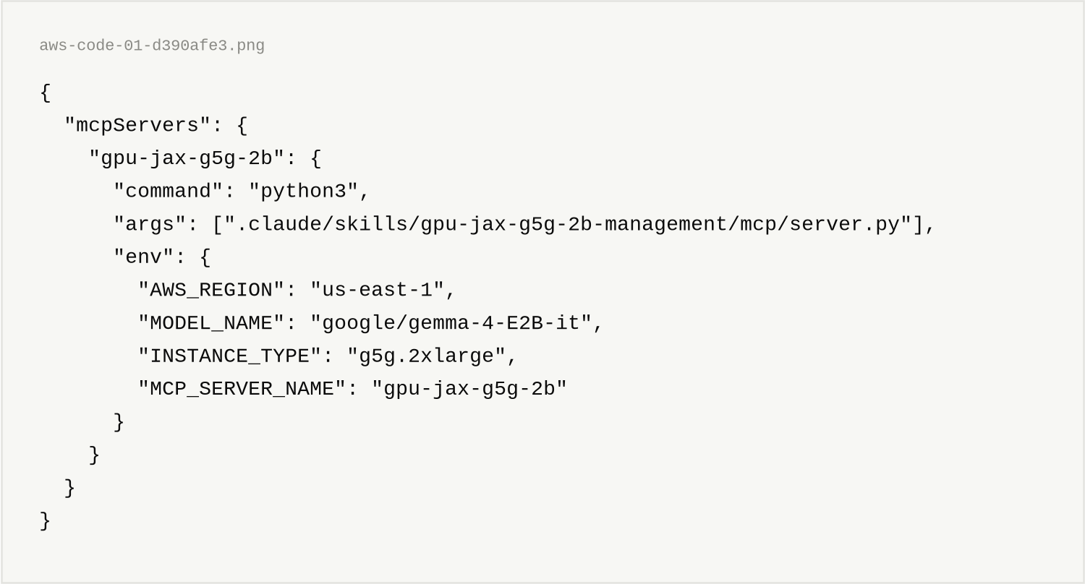The image size is (1085, 584).
Task: Click the "env" key
Action: [x=138, y=257]
